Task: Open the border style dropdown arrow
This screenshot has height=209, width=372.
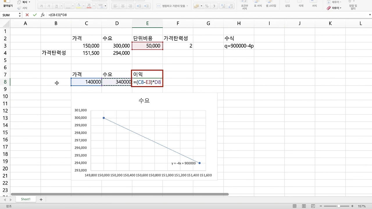Action: pyautogui.click(x=72, y=6)
